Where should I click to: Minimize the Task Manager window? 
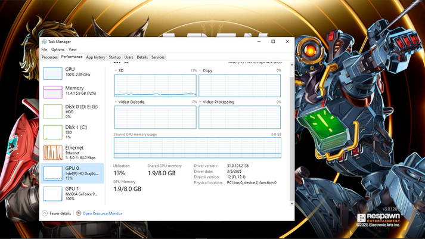(259, 42)
